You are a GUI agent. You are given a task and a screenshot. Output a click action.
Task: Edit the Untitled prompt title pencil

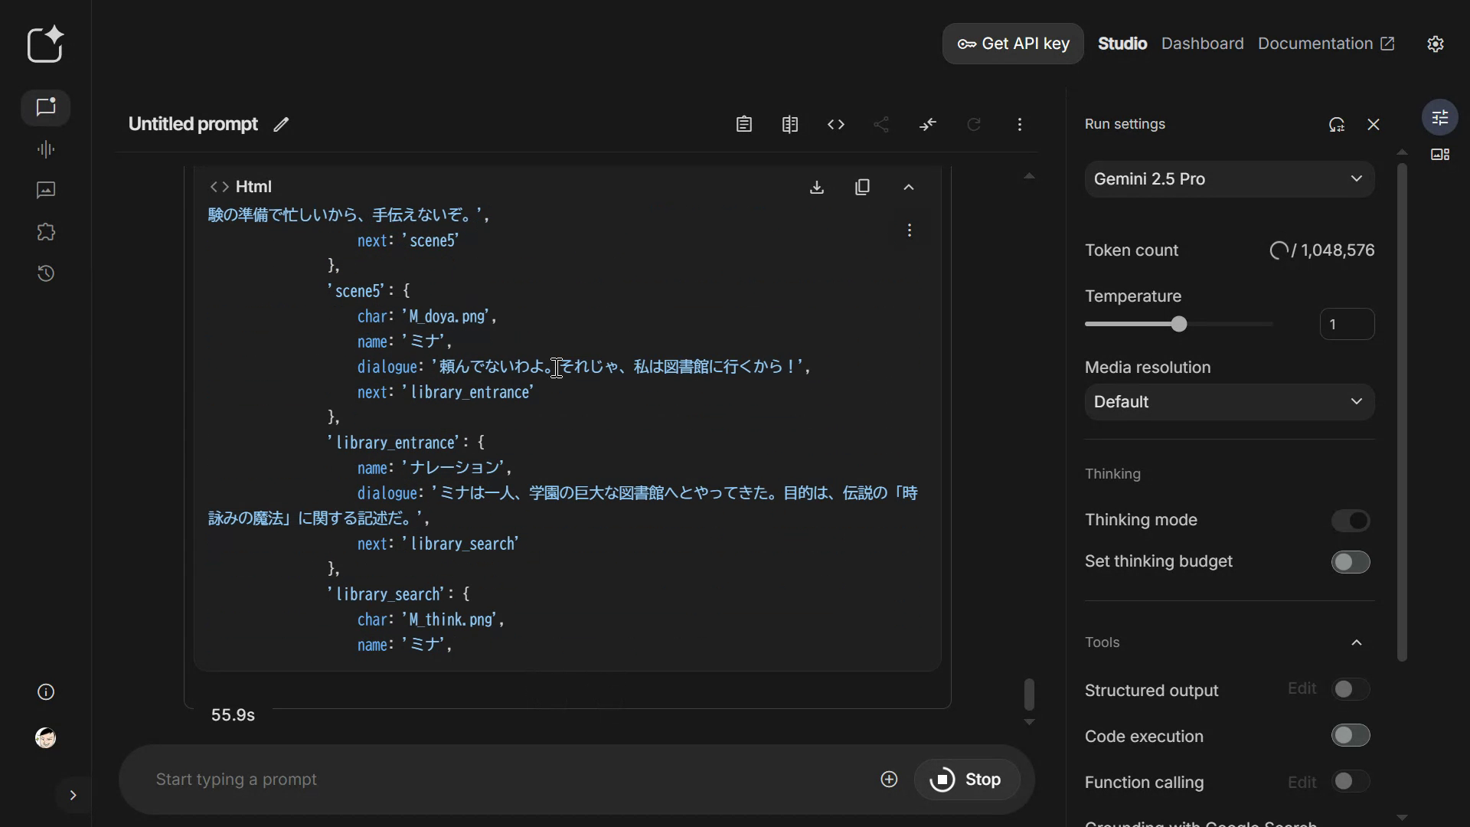click(x=281, y=124)
